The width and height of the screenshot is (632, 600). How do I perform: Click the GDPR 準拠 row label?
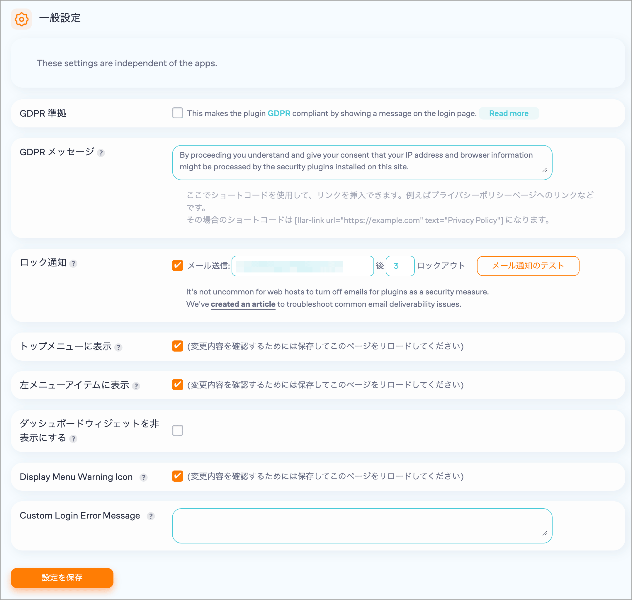click(43, 113)
